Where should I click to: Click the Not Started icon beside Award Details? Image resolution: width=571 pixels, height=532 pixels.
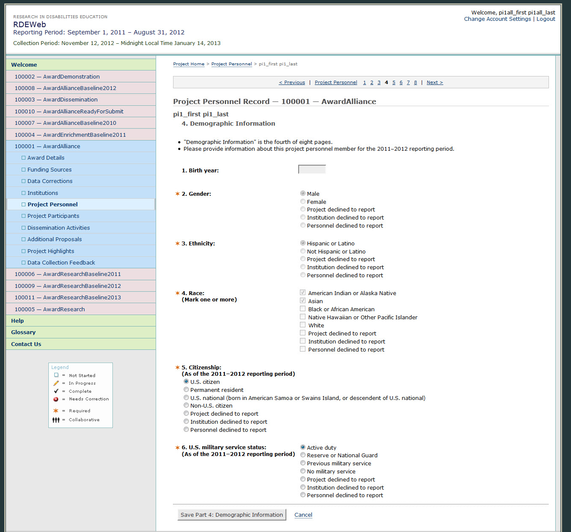pos(24,158)
